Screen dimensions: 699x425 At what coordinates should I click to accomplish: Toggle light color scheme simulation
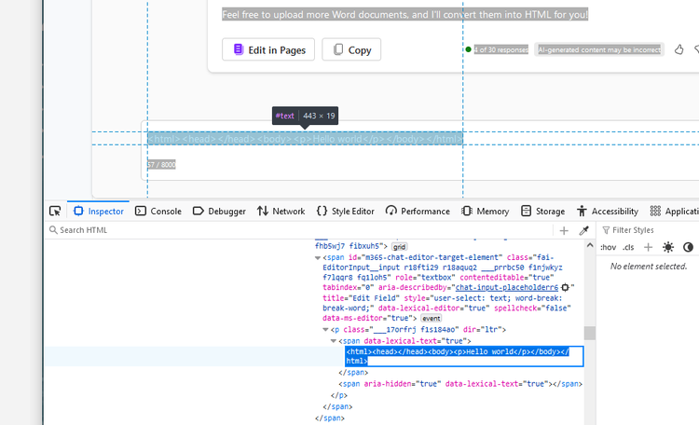668,247
